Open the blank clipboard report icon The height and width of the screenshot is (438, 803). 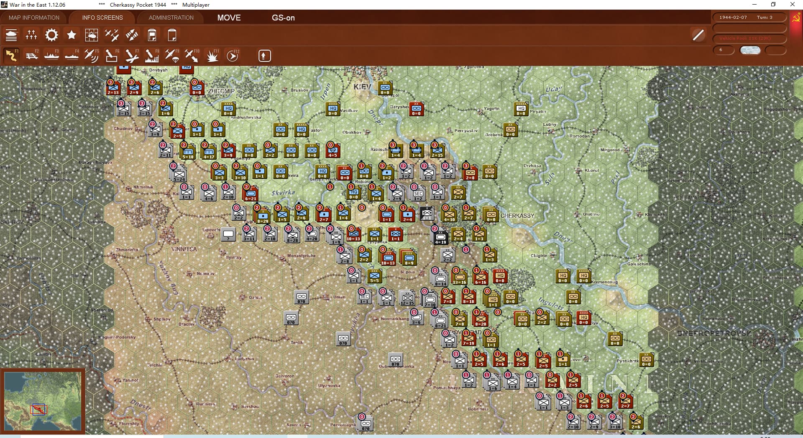click(x=172, y=35)
